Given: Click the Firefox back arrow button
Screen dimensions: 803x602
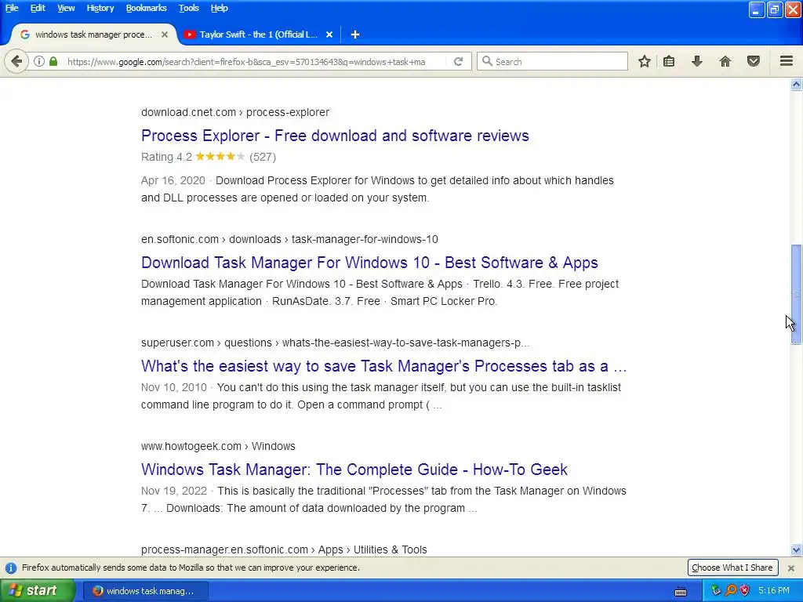Looking at the screenshot, I should click(16, 61).
